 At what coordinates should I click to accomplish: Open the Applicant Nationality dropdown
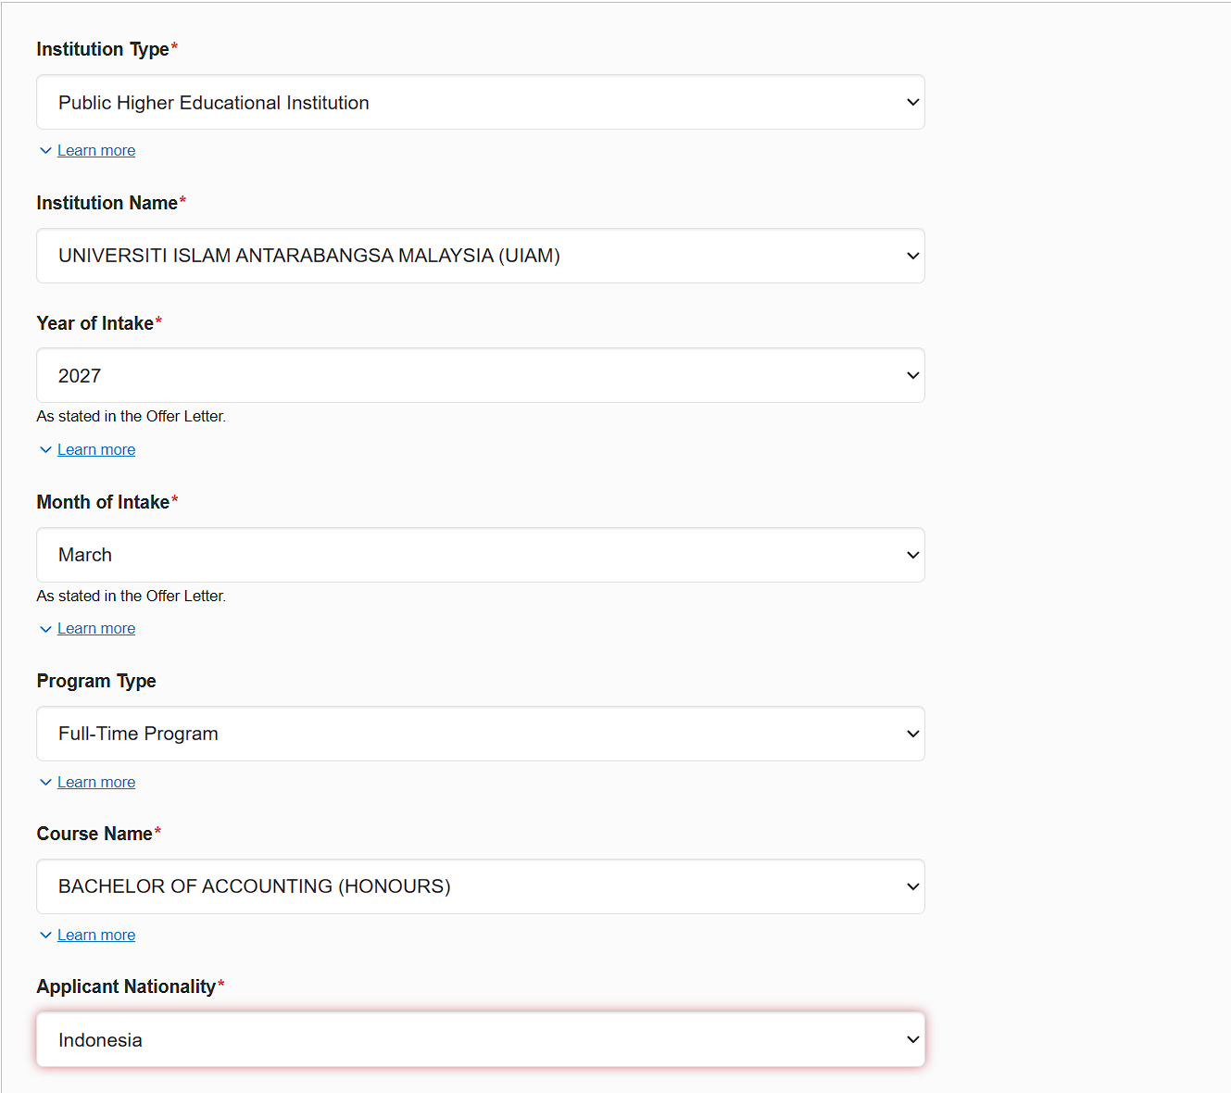click(481, 1039)
